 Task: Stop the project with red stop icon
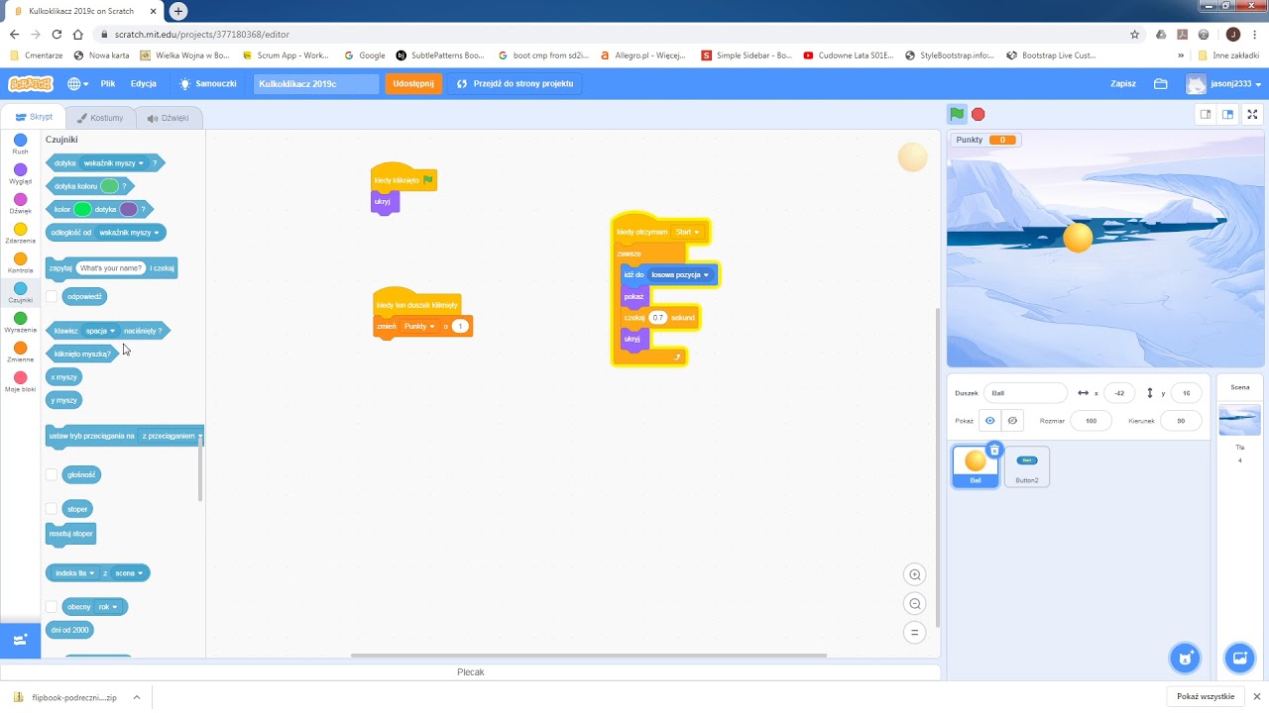pyautogui.click(x=979, y=114)
